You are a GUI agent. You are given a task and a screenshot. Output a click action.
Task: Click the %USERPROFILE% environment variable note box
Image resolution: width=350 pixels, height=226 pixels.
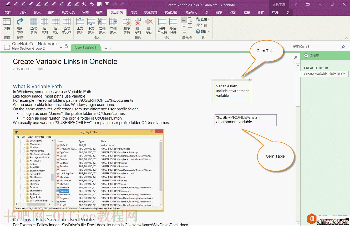246,120
